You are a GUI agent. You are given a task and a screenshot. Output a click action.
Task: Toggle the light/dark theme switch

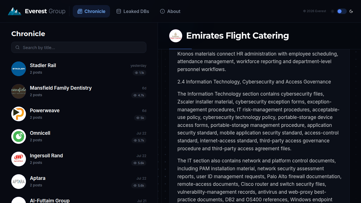click(342, 11)
